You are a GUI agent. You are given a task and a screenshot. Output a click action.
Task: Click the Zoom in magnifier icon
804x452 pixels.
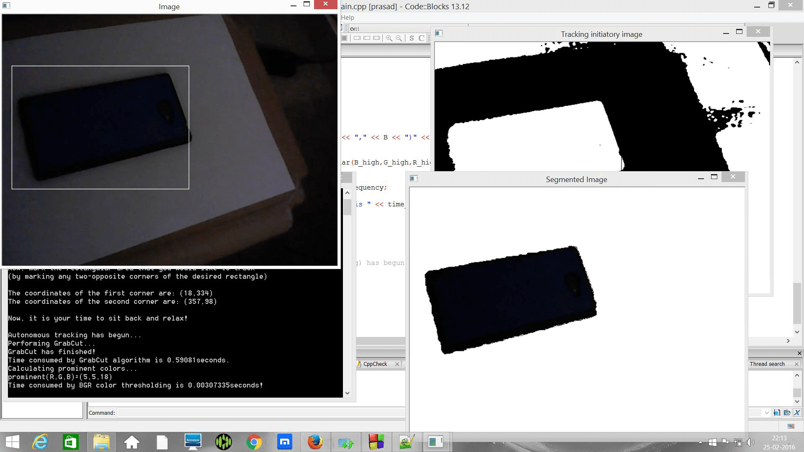click(389, 38)
